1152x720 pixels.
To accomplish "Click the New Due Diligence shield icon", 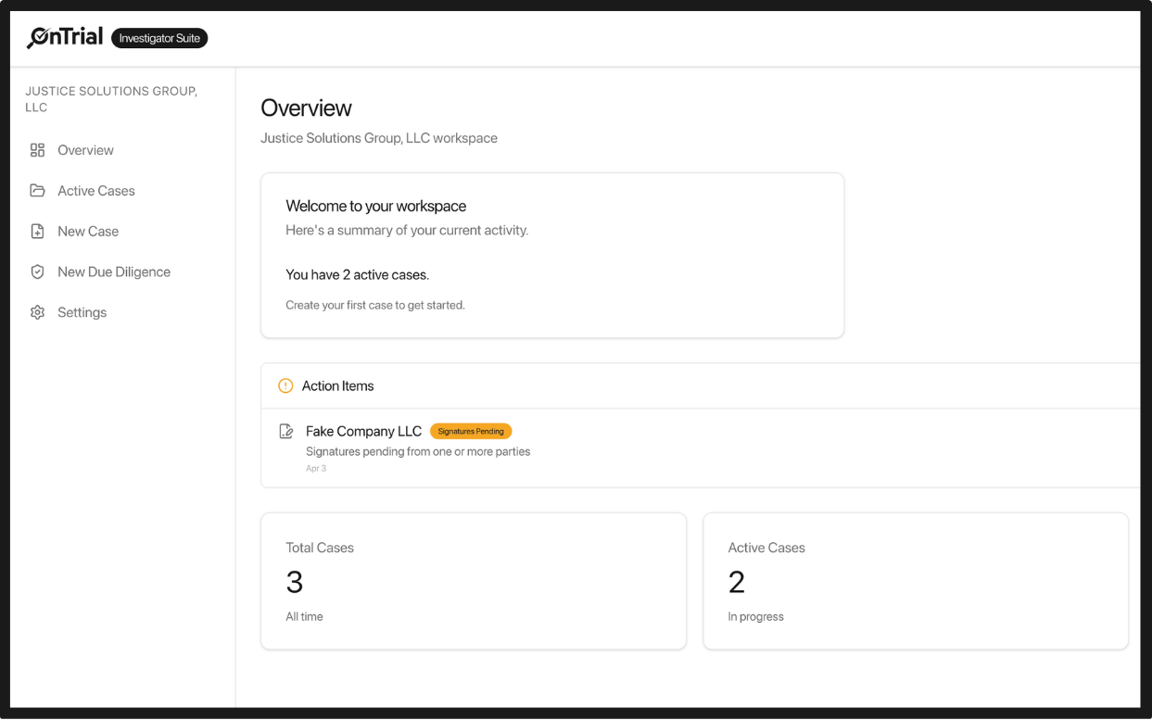I will [37, 272].
